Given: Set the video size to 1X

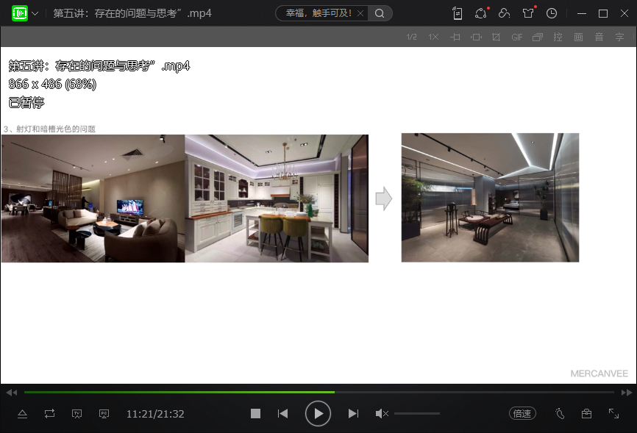Looking at the screenshot, I should [433, 37].
